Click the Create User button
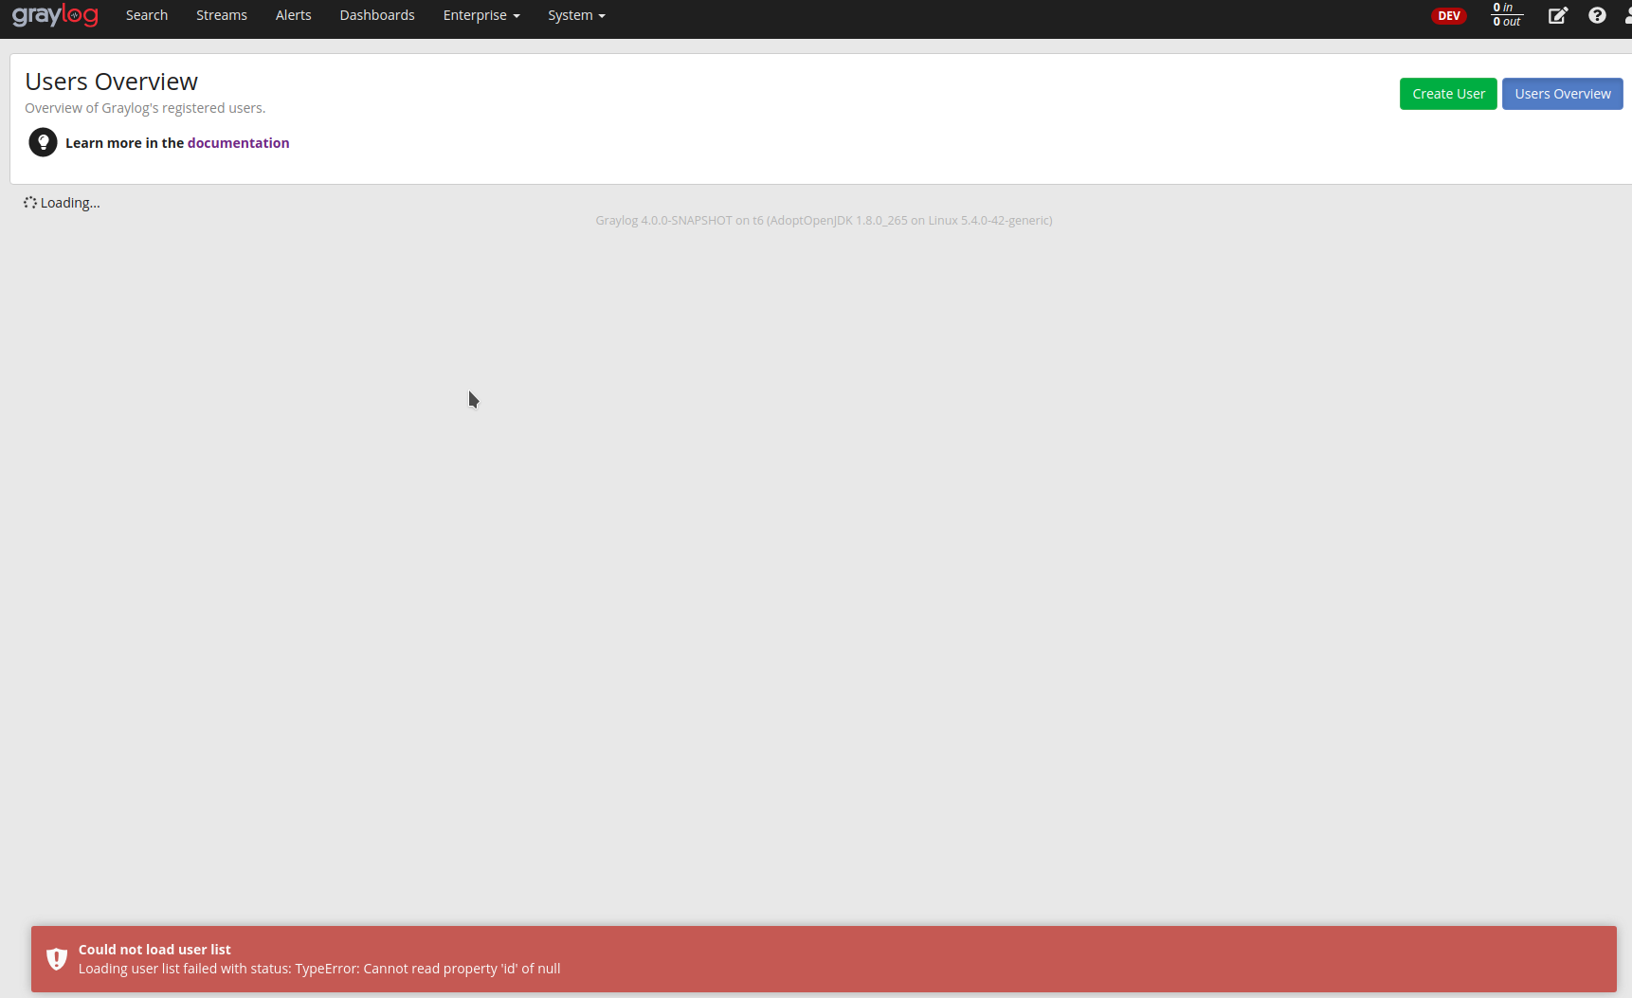This screenshot has width=1632, height=998. tap(1448, 94)
